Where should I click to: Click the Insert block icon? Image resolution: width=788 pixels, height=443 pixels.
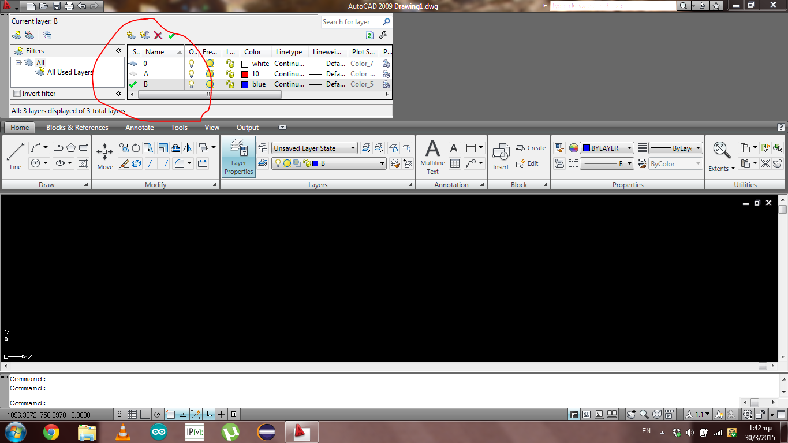pos(501,157)
